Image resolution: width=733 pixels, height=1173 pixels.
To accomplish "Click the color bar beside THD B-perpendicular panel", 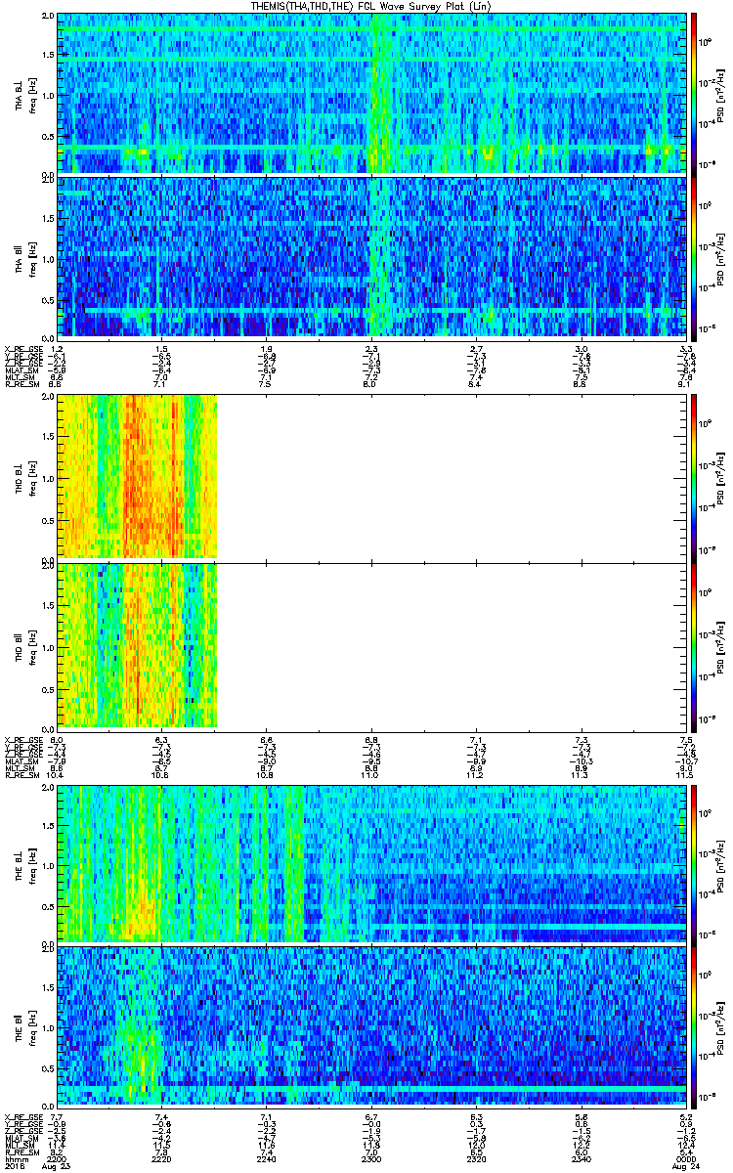I will point(694,477).
